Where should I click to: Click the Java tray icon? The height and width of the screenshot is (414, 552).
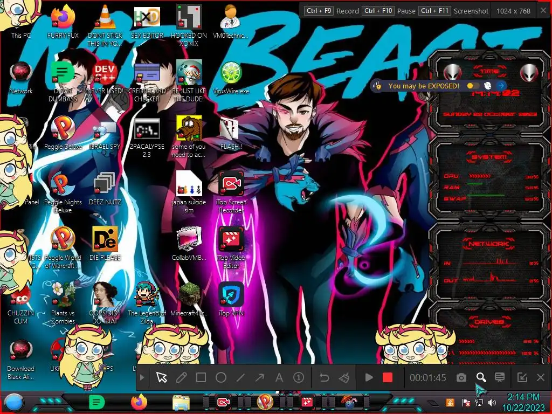pos(450,402)
